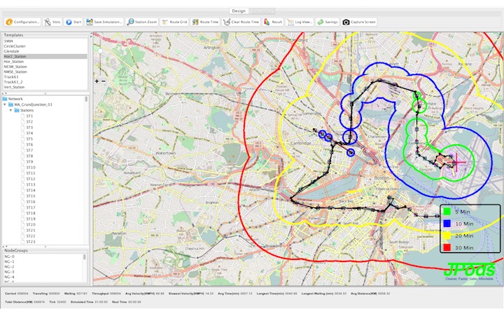Collapse the MA_GrandJunction_01 tree node
Screen dimensions: 504x309
6,104
